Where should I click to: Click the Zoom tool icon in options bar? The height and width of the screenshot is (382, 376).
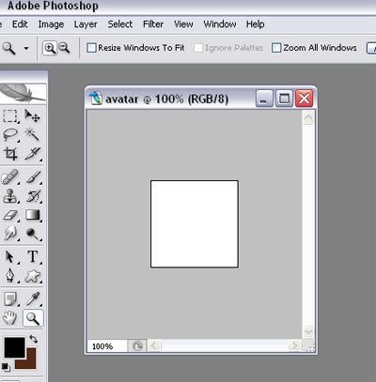8,48
